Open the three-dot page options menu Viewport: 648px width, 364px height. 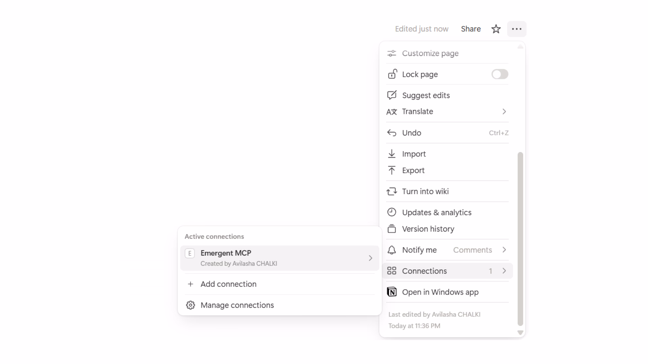(x=517, y=29)
